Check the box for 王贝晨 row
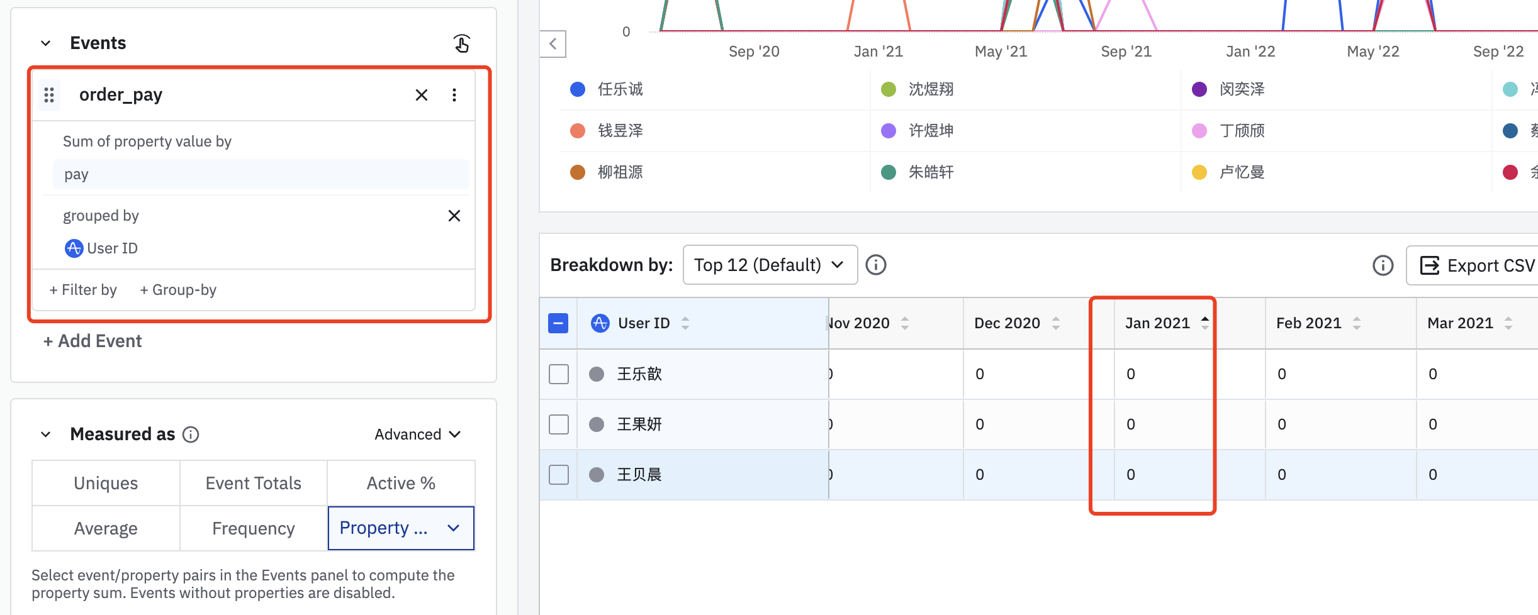Screen dimensions: 1538x615 (x=559, y=475)
